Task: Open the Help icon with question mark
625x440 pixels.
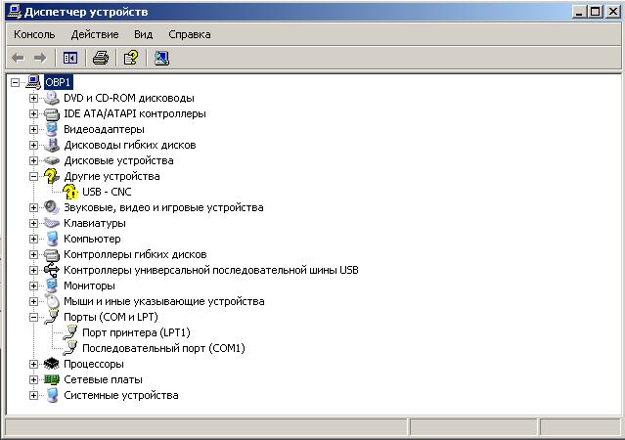Action: tap(130, 58)
